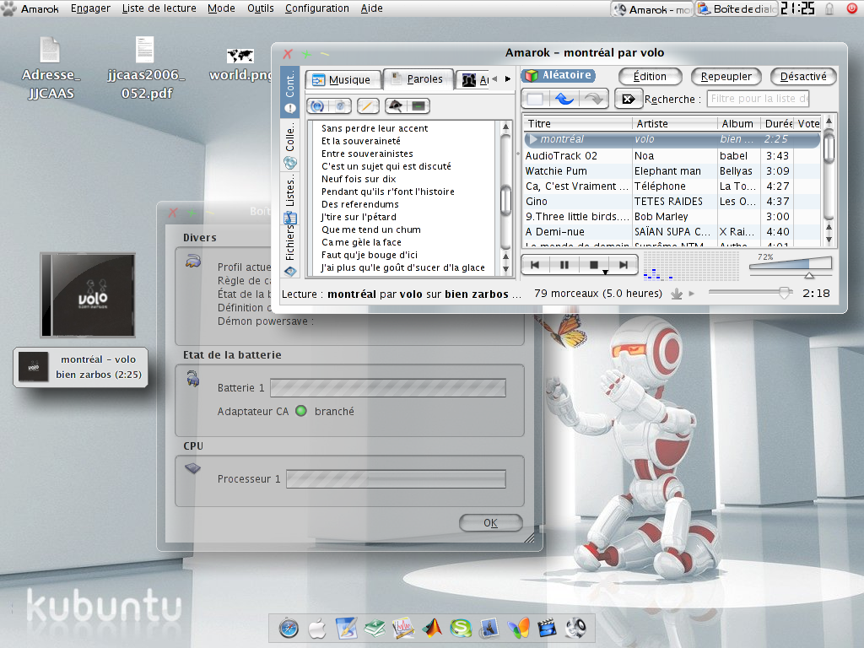The width and height of the screenshot is (864, 648).
Task: Open the speaker icon in the dock
Action: (x=575, y=628)
